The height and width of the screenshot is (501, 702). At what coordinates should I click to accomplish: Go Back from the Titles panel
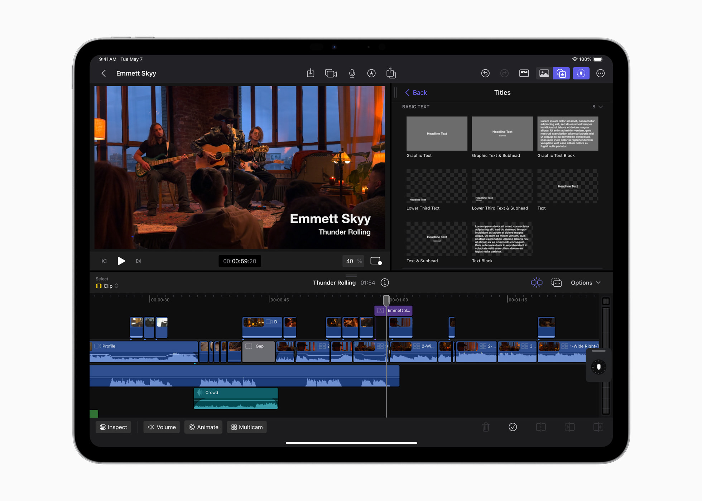[416, 92]
